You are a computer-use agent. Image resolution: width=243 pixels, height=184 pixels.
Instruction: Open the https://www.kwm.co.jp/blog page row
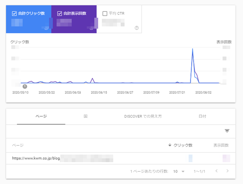click(x=121, y=158)
